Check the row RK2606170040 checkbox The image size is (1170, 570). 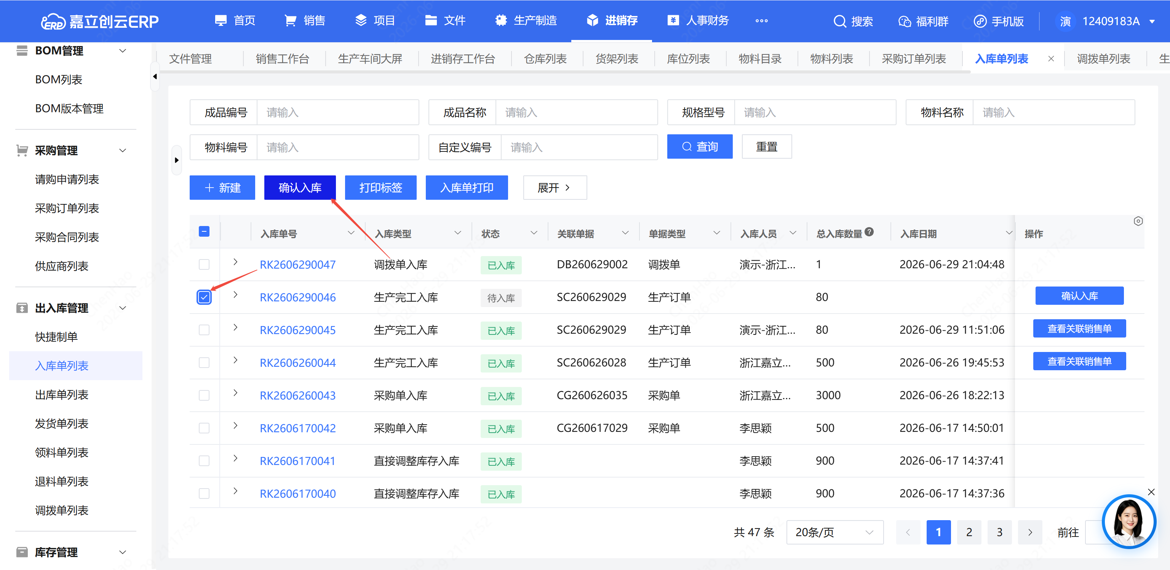click(204, 493)
